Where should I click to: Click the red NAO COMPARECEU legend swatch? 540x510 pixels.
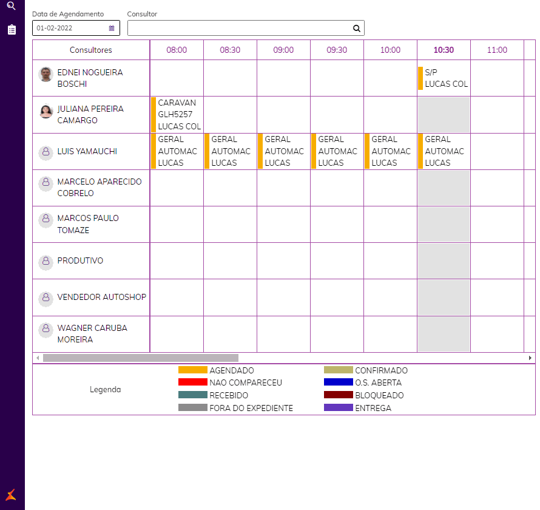(x=193, y=382)
